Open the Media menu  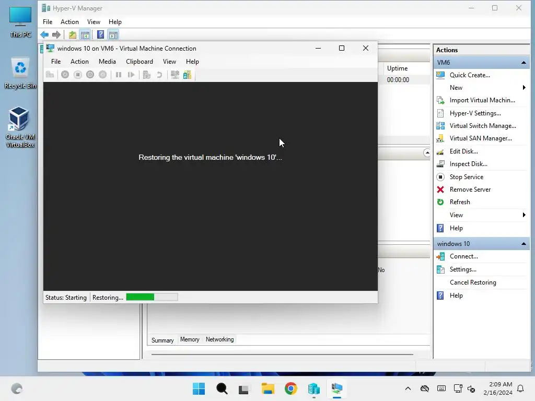coord(107,62)
